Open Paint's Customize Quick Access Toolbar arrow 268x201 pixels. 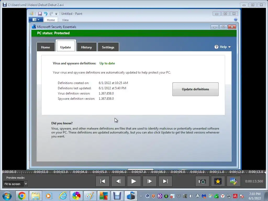(x=56, y=14)
